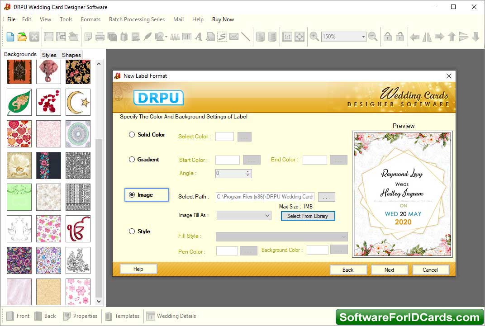
Task: Click the left arrow toolbar icon
Action: click(x=414, y=37)
